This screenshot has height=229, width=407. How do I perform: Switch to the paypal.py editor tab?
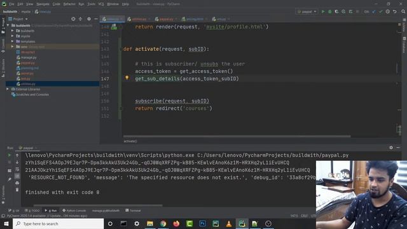[x=165, y=19]
